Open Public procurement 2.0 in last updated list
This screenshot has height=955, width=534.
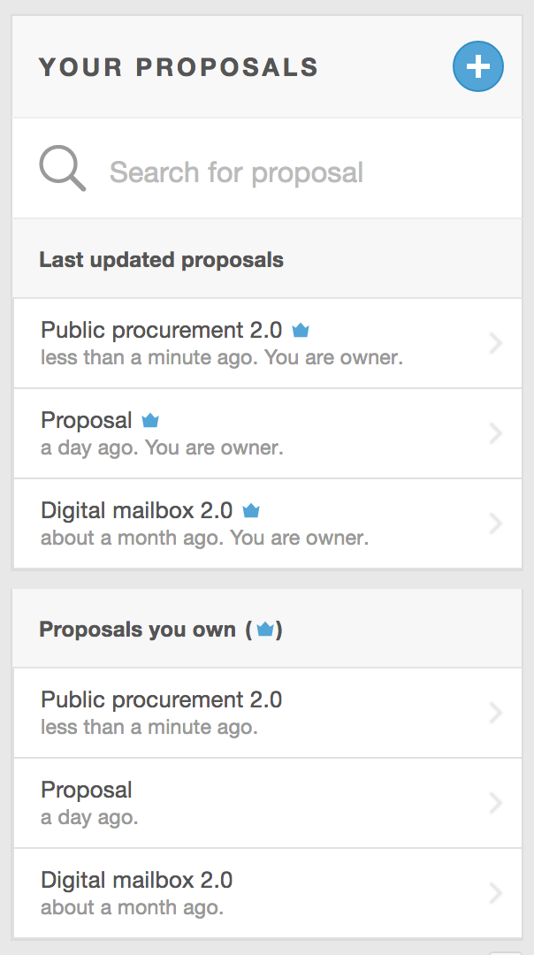[162, 331]
